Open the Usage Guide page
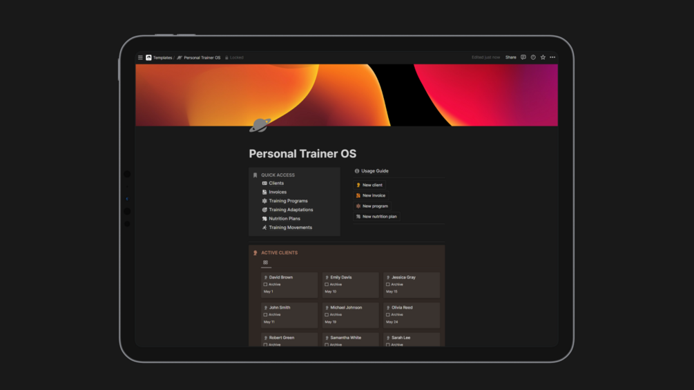 tap(374, 170)
